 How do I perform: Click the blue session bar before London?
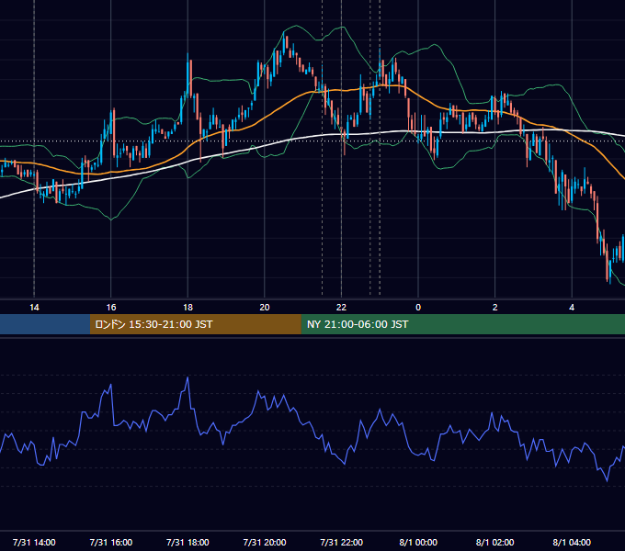[45, 324]
